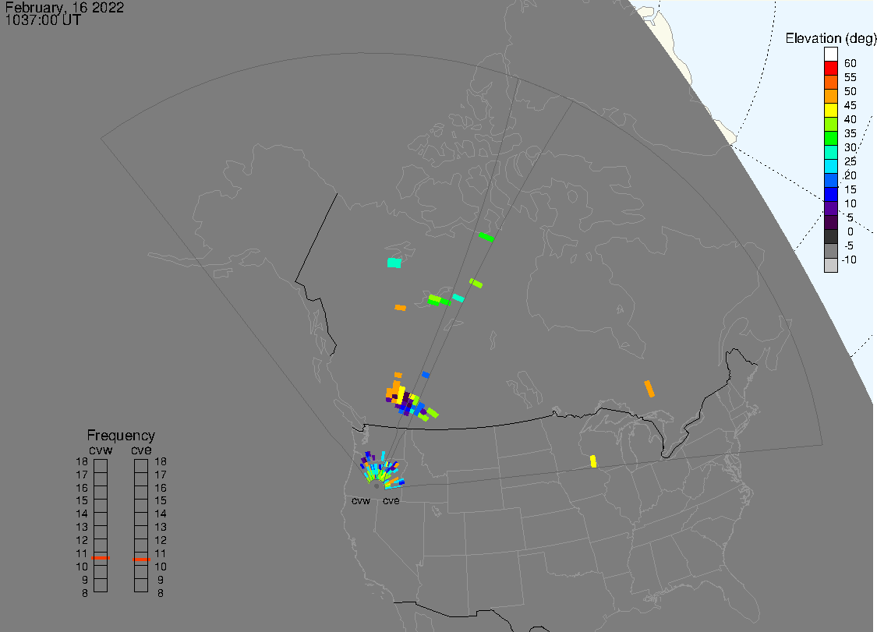The height and width of the screenshot is (632, 877).
Task: Click the 1037:00 UT timestamp
Action: pyautogui.click(x=43, y=20)
